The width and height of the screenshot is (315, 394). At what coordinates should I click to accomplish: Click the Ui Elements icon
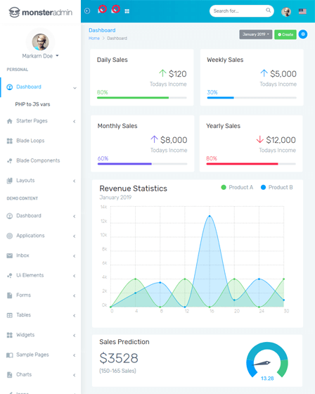point(10,275)
